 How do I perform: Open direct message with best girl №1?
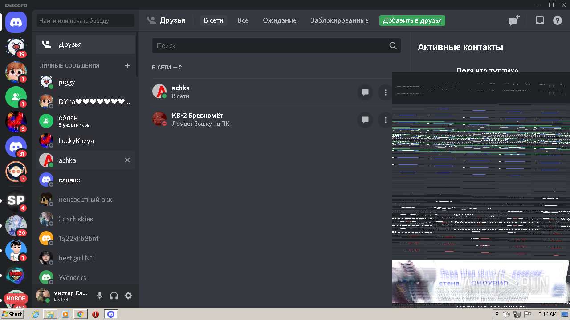(x=85, y=258)
